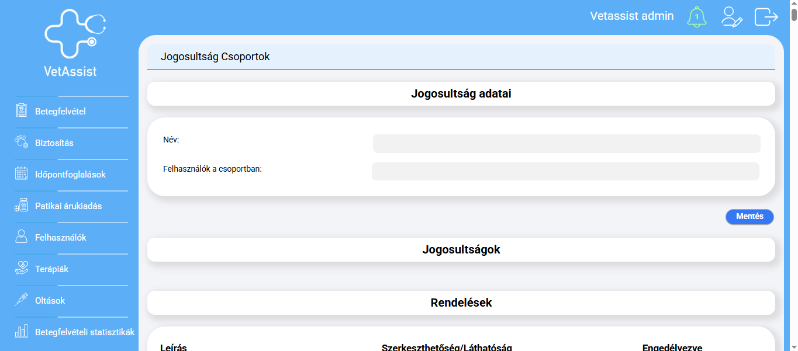The image size is (798, 351).
Task: Click the Terápiák heart-hand icon
Action: point(22,269)
